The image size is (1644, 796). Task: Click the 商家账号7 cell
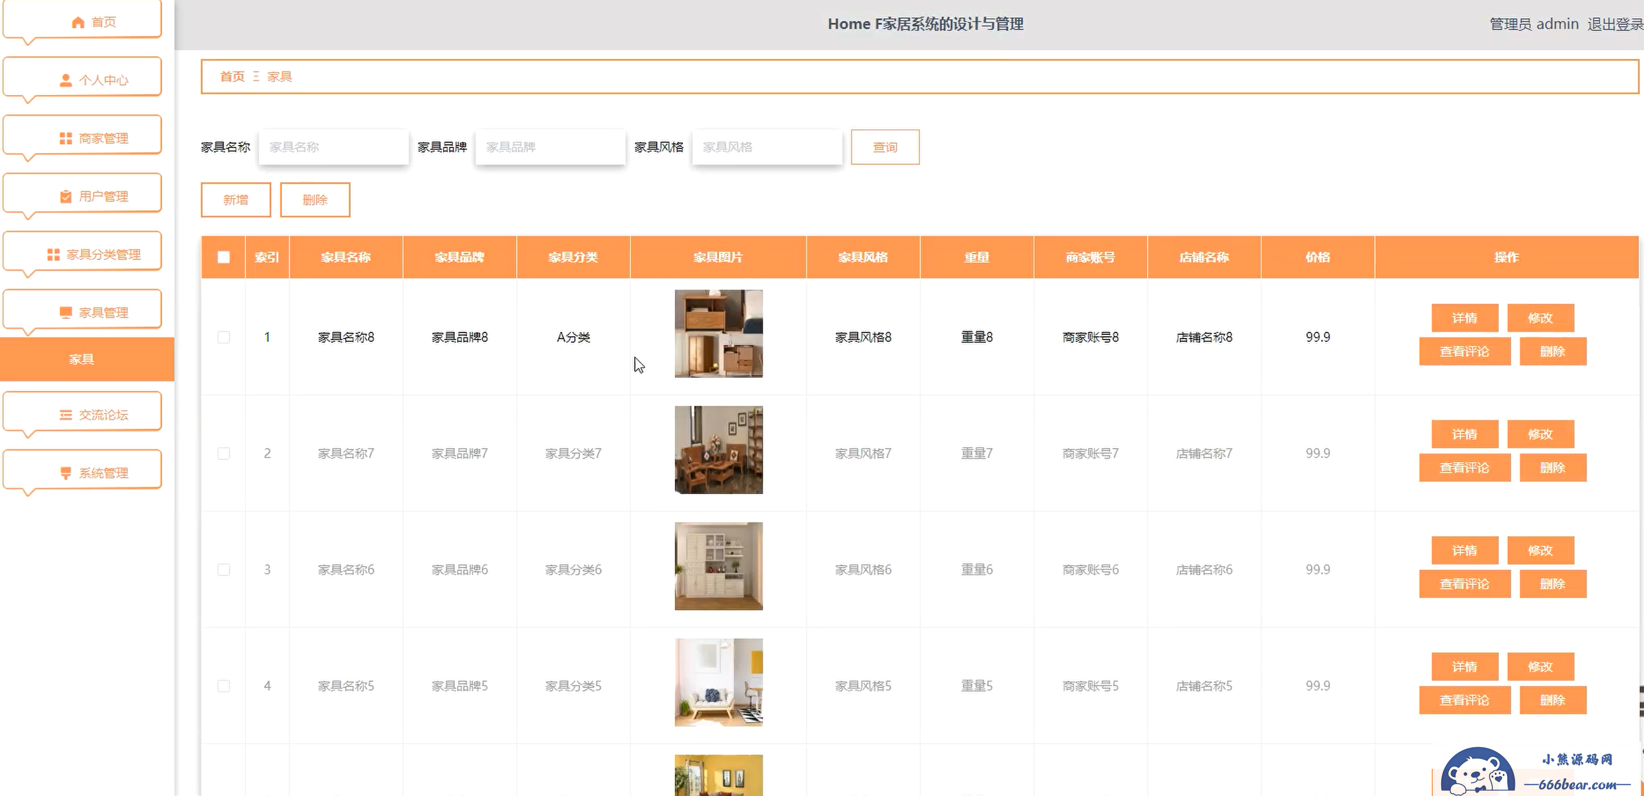click(x=1091, y=453)
